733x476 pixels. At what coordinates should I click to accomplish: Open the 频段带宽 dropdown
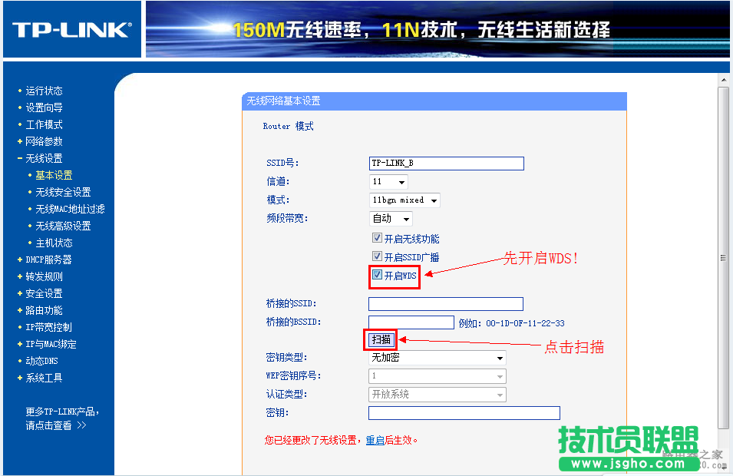(391, 218)
